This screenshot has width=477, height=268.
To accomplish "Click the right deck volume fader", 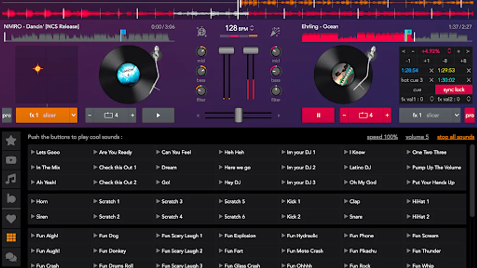I will tap(251, 50).
